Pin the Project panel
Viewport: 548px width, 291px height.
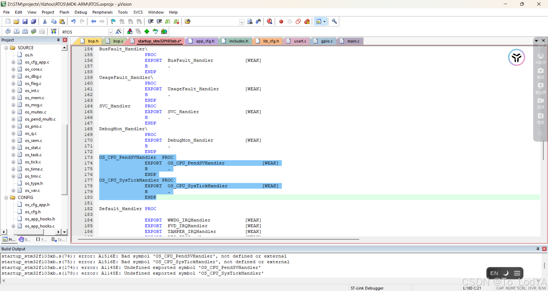pos(58,40)
